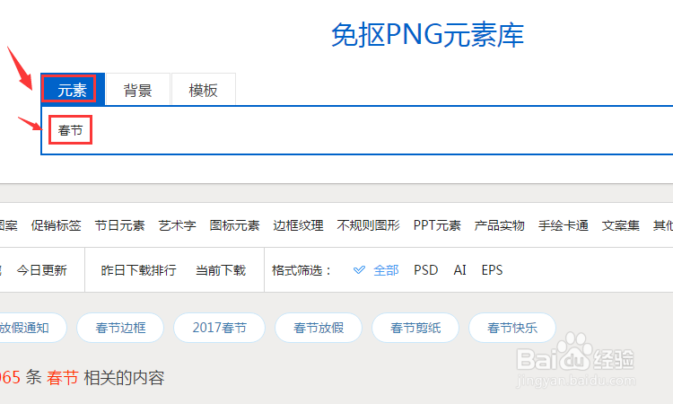
Task: Select the 全部 format filter
Action: 386,270
